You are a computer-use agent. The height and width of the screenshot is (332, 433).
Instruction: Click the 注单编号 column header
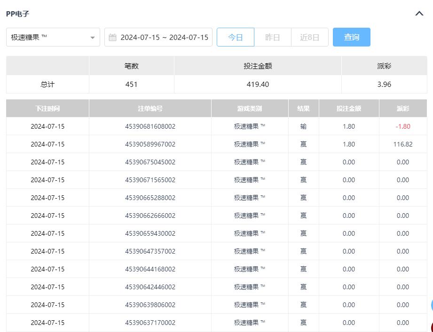pyautogui.click(x=150, y=108)
